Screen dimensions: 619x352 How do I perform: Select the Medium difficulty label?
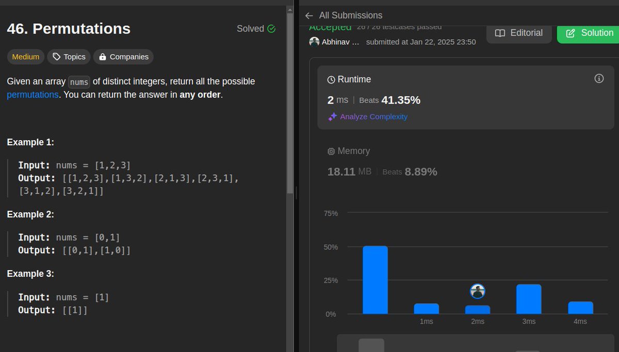[25, 57]
